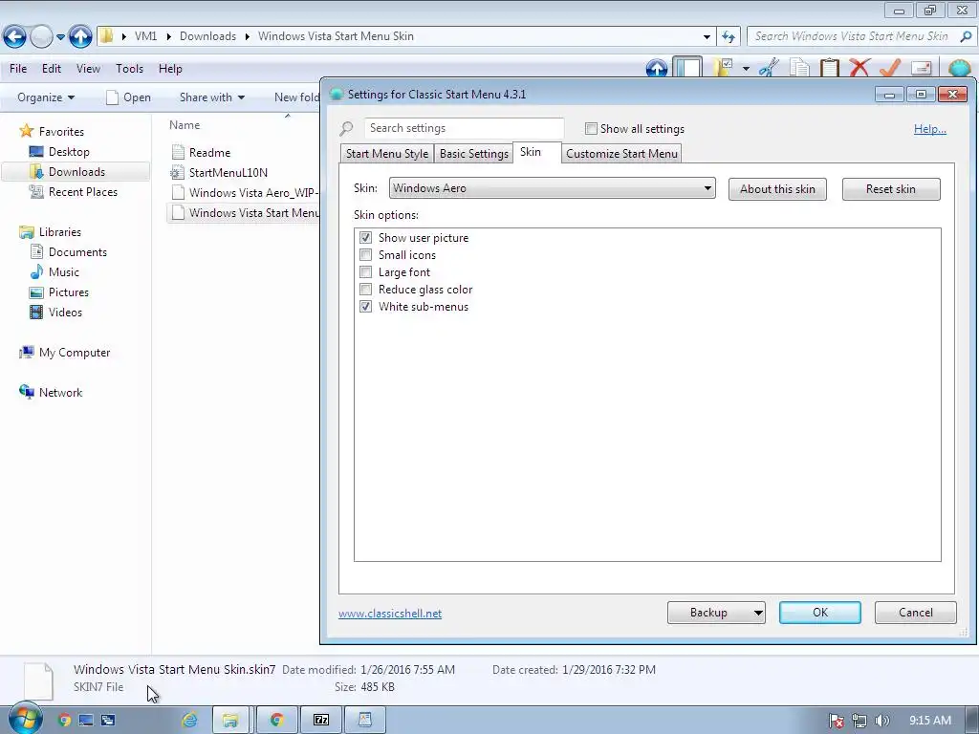Click the Up folder arrow beside the address bar

coord(80,36)
